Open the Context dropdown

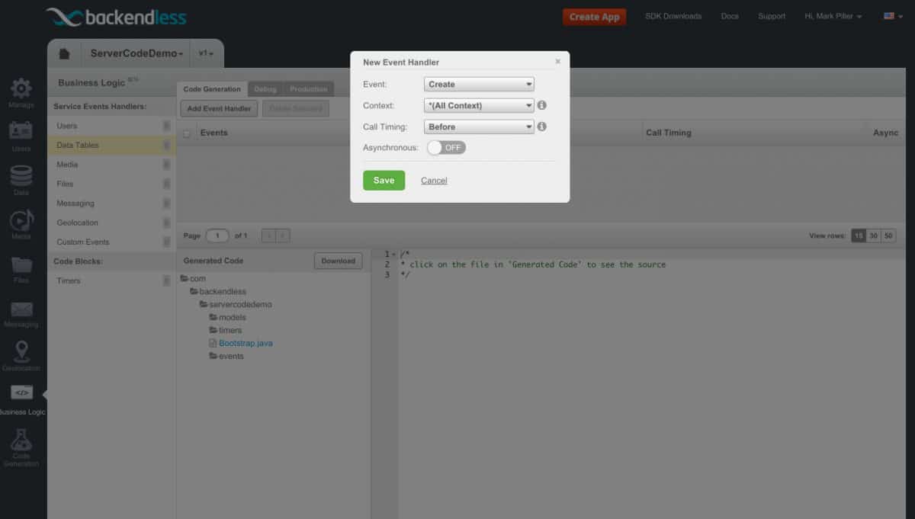(x=479, y=106)
